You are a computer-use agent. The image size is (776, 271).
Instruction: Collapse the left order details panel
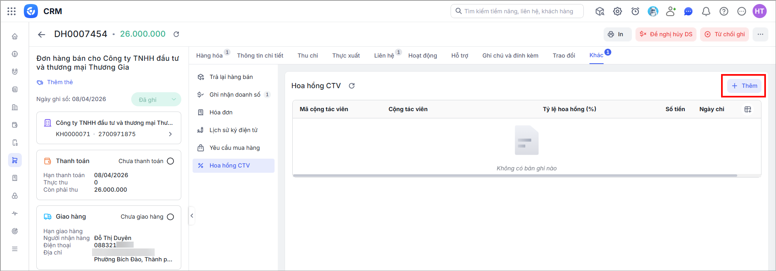coord(192,216)
